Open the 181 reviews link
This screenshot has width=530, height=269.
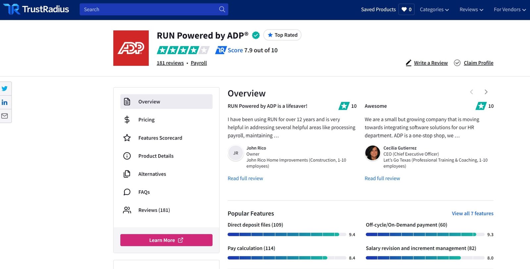click(170, 63)
